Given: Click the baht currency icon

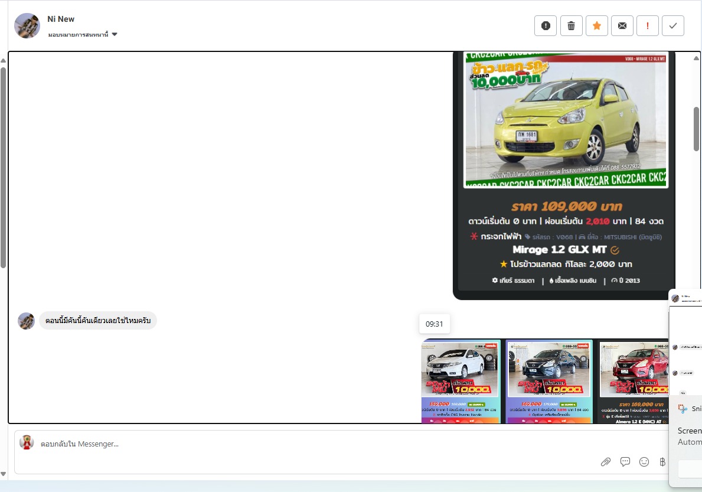Looking at the screenshot, I should coord(662,462).
